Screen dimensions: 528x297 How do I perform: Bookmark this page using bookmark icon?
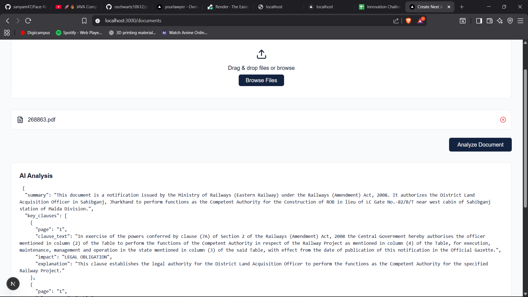84,21
